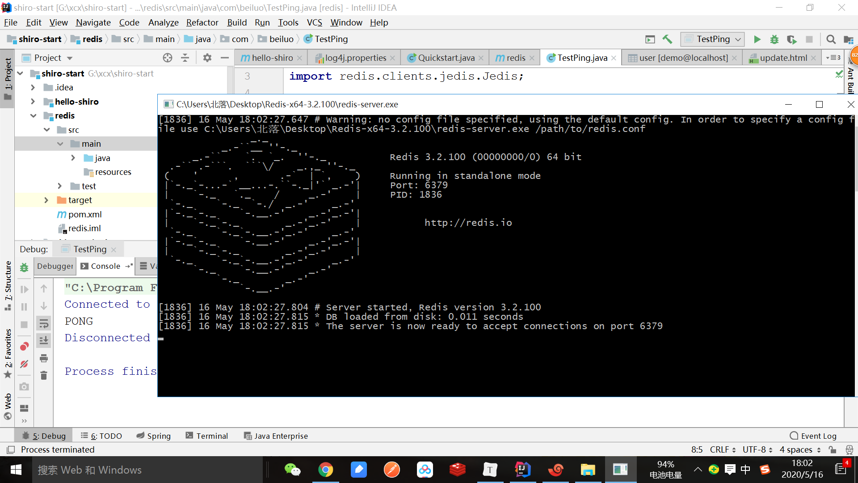Screen dimensions: 858x483
Task: Click the locate file icon in the Project panel
Action: 168,58
